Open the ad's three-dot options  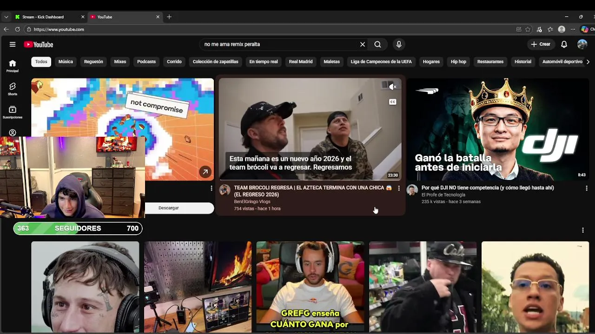(x=211, y=188)
